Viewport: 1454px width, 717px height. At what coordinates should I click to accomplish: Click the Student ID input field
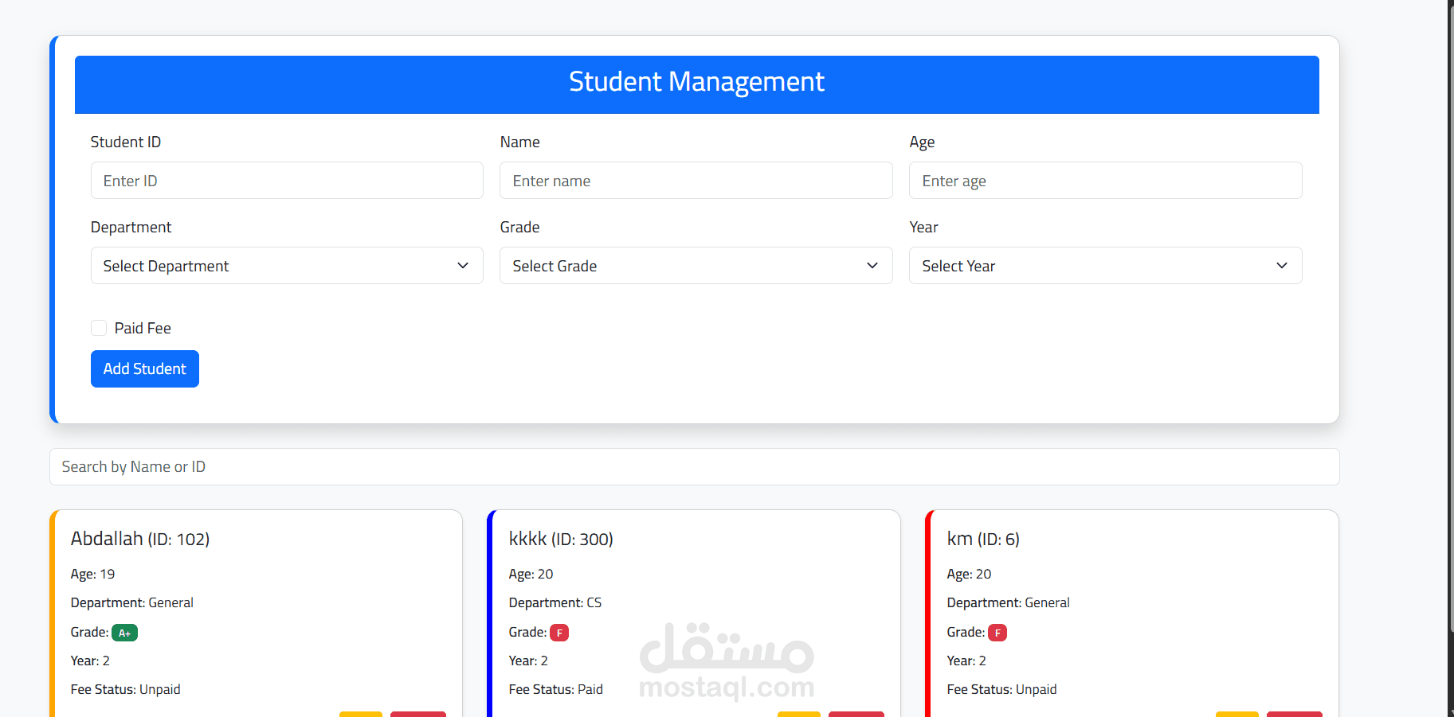click(x=287, y=181)
